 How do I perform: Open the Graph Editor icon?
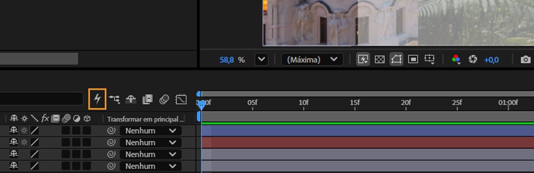click(181, 99)
